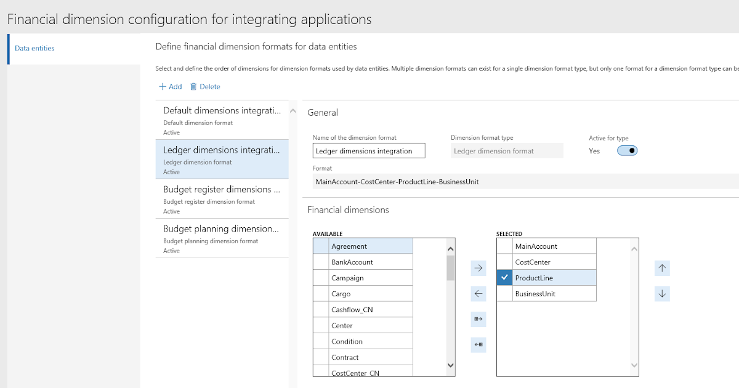Move ProductLine up with the up arrow
Image resolution: width=739 pixels, height=388 pixels.
point(662,268)
